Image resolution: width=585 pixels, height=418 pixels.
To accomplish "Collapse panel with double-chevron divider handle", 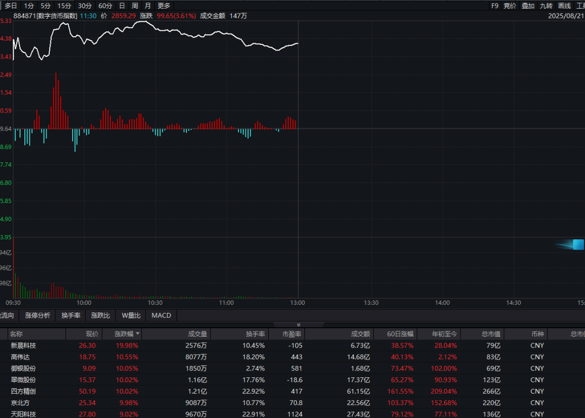I will tap(298, 325).
